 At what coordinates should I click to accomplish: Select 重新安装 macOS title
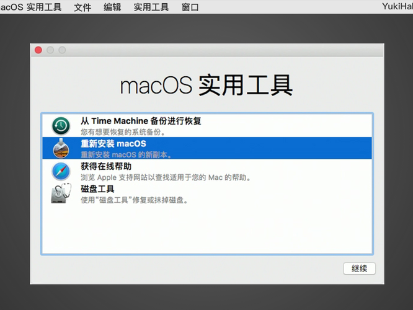click(113, 144)
